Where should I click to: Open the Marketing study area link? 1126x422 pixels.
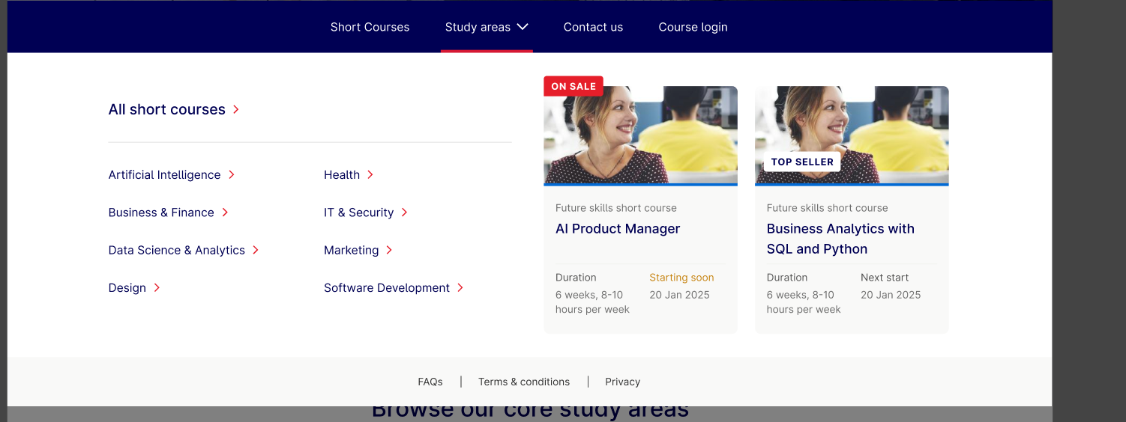pyautogui.click(x=351, y=250)
